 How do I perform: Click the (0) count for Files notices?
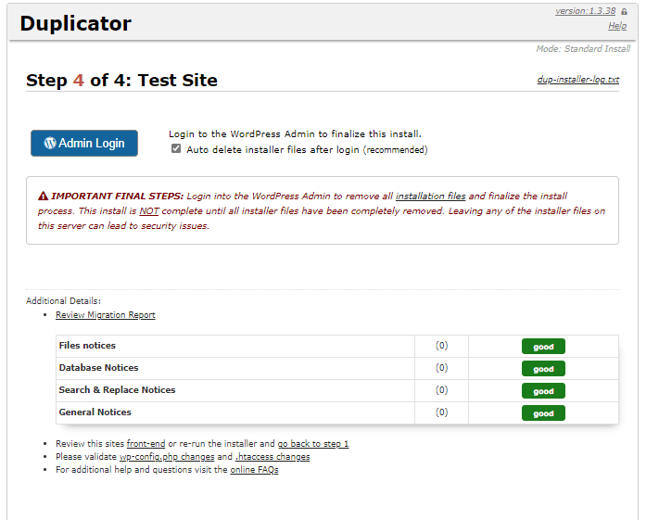click(442, 346)
